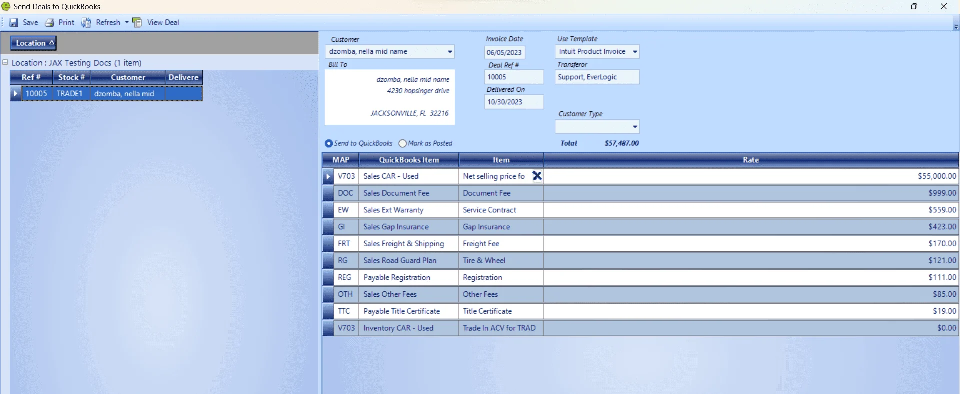Open the Refresh dropdown arrow
The height and width of the screenshot is (394, 960).
point(127,22)
